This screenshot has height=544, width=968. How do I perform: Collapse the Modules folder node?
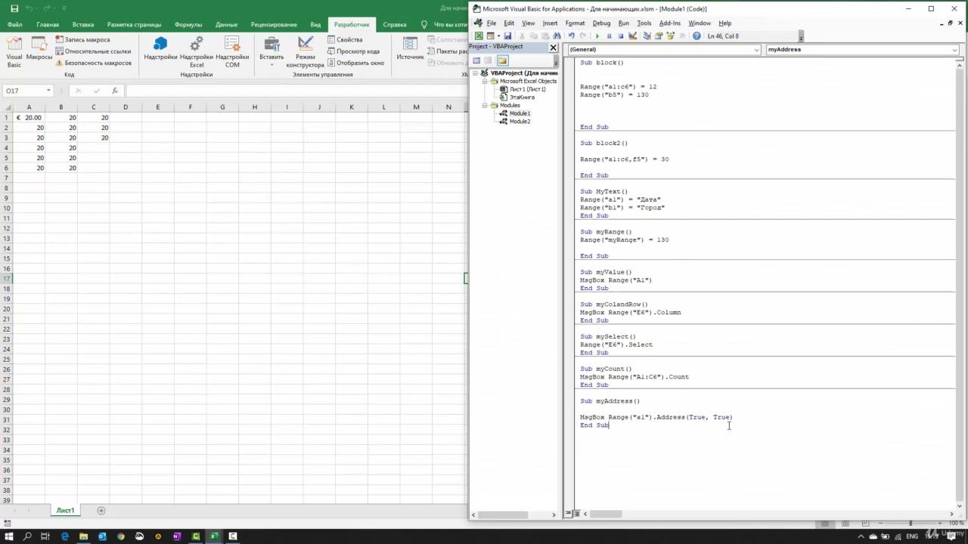(x=486, y=105)
